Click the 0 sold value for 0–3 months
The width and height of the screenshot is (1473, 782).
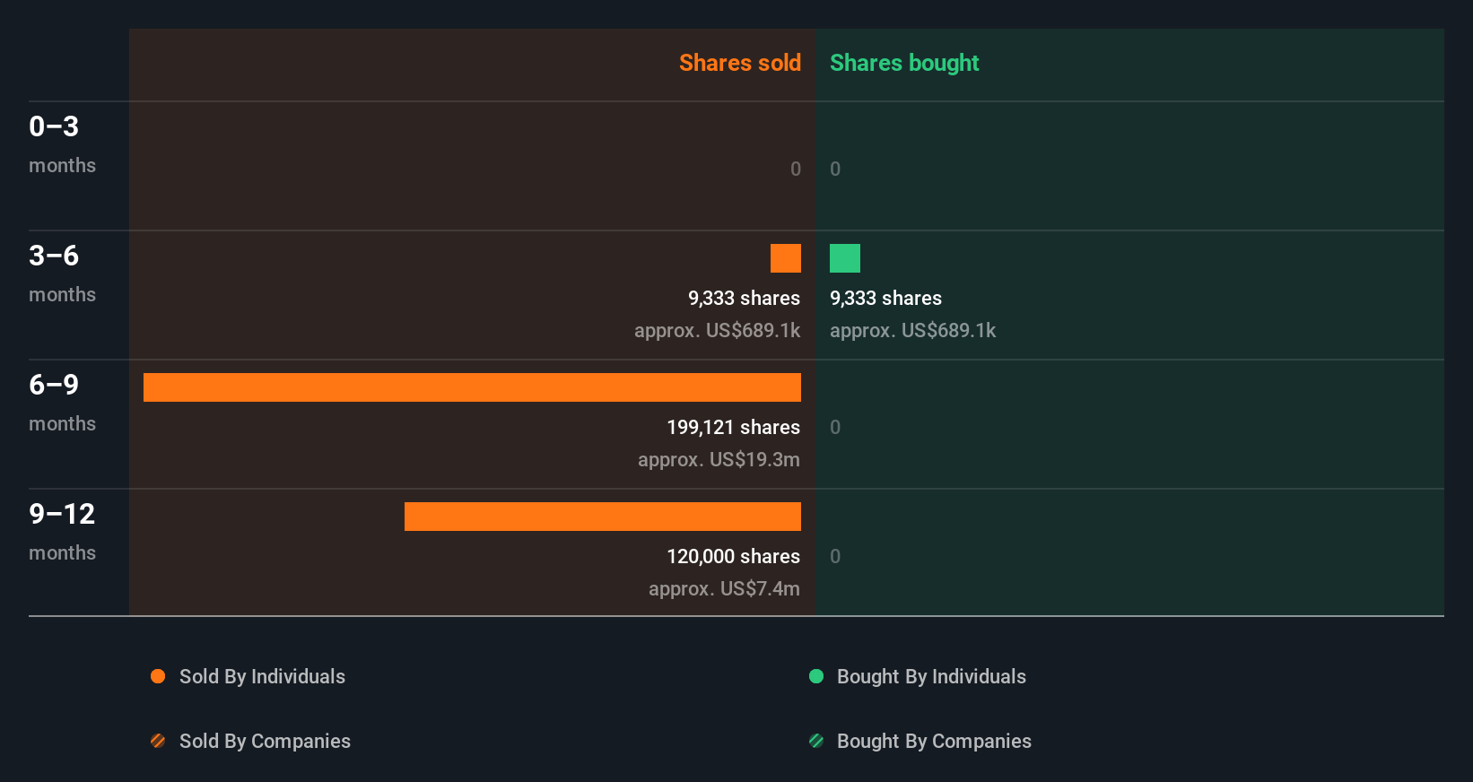(796, 169)
